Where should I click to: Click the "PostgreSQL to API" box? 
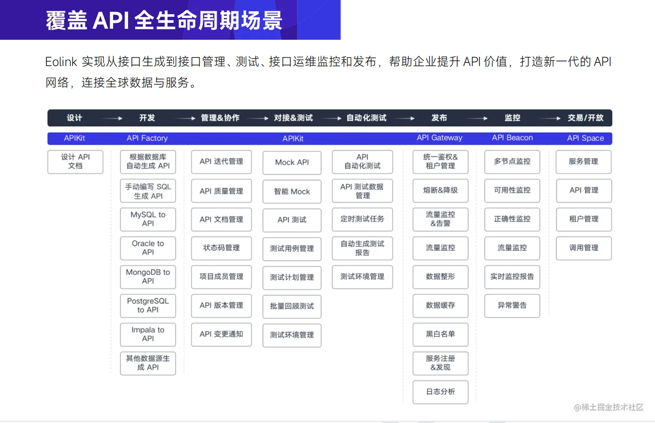click(148, 306)
